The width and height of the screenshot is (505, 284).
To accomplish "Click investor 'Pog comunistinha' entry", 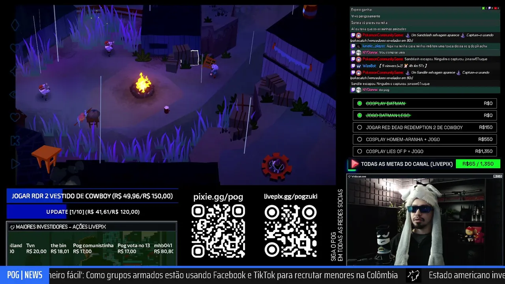I will pyautogui.click(x=93, y=248).
